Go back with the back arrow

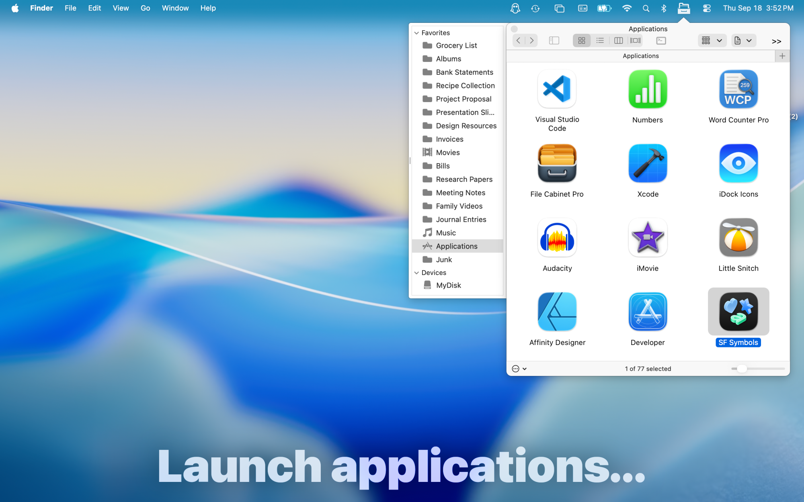(x=519, y=41)
